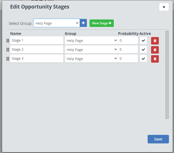
Task: Toggle the Active checkbox for Stage 3
Action: point(143,59)
